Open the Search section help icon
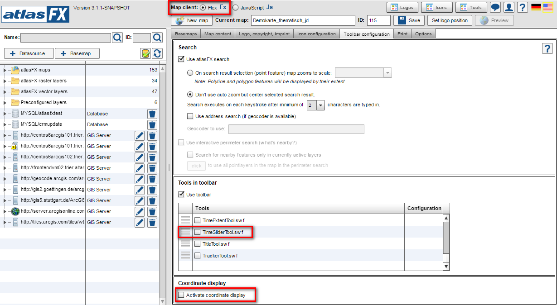Screen dimensions: 557x305 click(547, 49)
